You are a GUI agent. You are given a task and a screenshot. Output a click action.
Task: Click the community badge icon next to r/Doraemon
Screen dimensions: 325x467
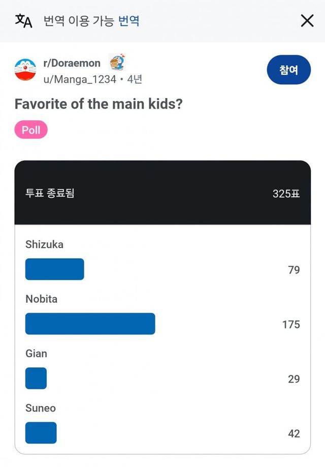coord(117,63)
